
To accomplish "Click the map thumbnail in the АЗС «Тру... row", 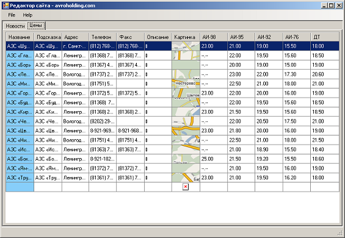I will tap(186, 178).
